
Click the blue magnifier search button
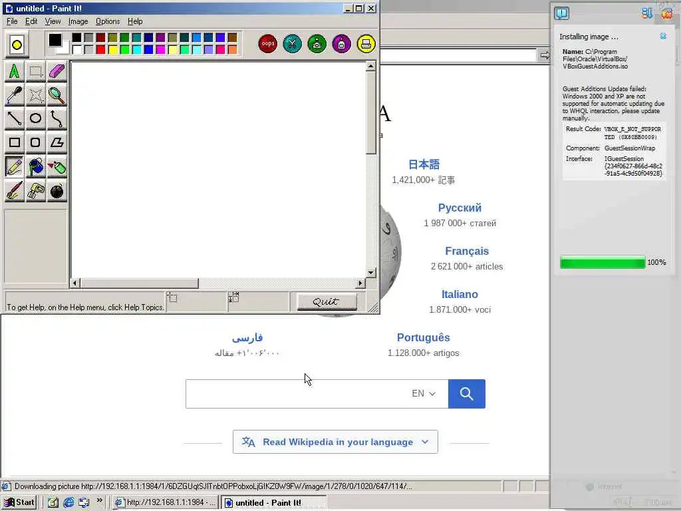[x=466, y=394]
